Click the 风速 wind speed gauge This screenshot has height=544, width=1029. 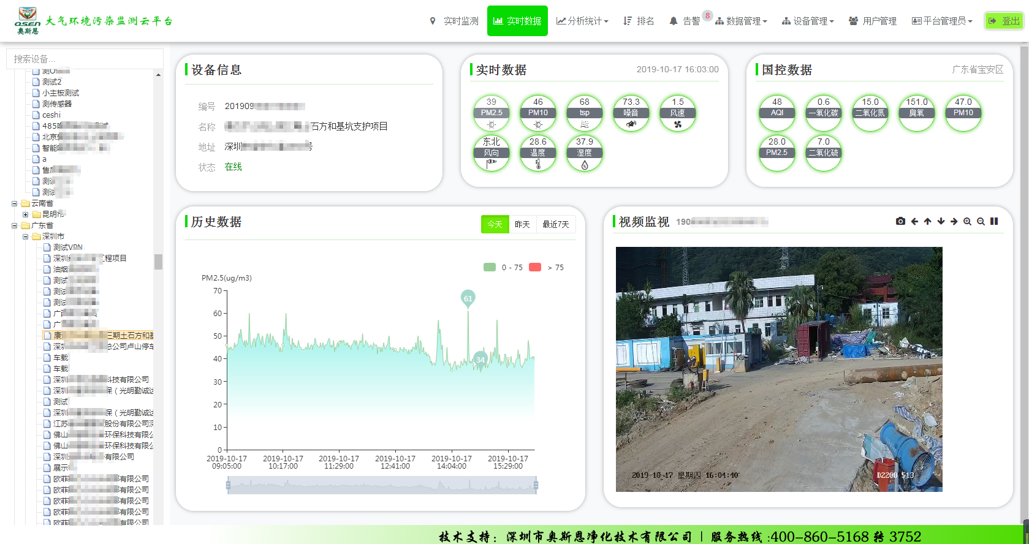pos(678,113)
